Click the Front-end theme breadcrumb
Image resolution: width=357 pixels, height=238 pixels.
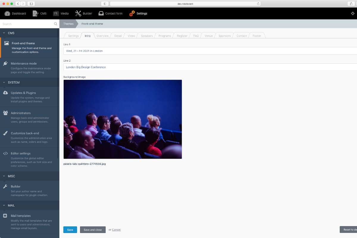pyautogui.click(x=92, y=24)
